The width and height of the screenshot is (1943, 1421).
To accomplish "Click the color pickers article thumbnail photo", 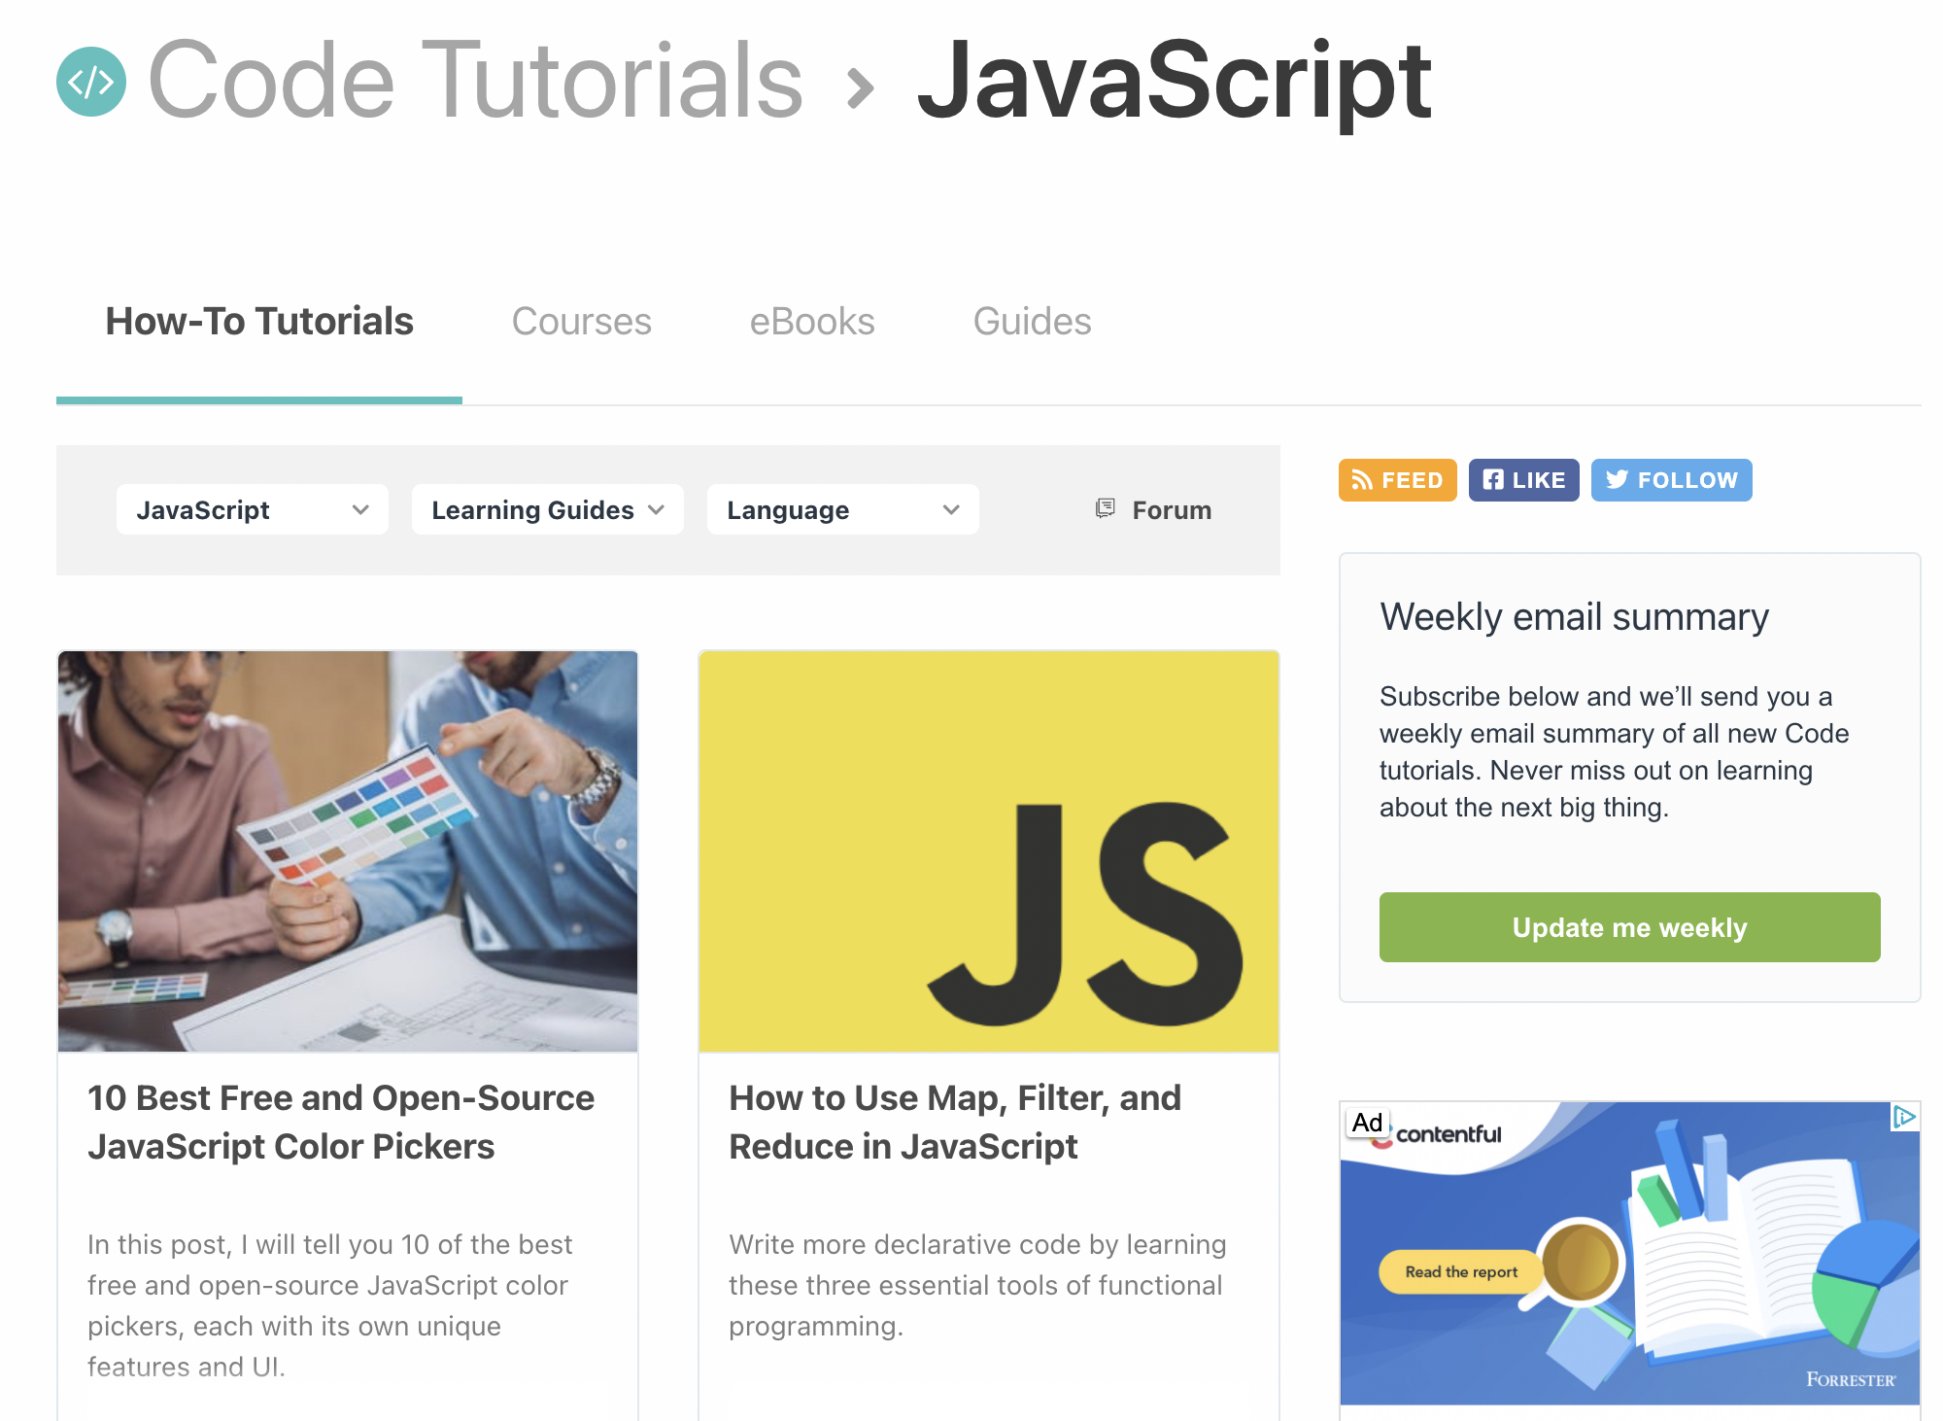I will (348, 850).
